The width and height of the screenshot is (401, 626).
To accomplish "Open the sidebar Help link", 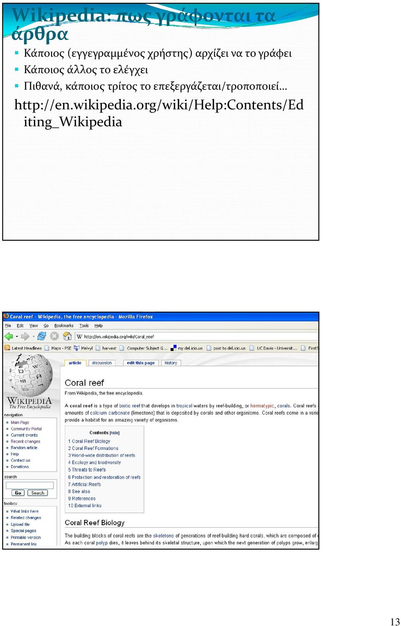I will tap(15, 454).
